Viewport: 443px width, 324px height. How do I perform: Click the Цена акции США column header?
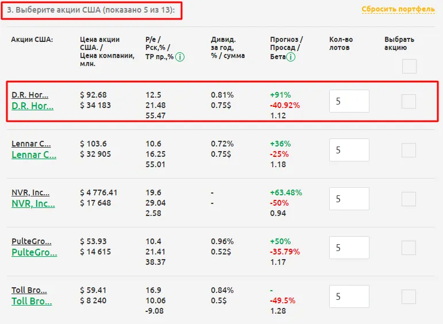click(x=107, y=51)
